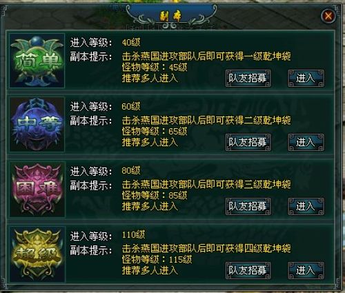Select the green 简单 difficulty emblem
Image resolution: width=345 pixels, height=293 pixels.
(37, 61)
